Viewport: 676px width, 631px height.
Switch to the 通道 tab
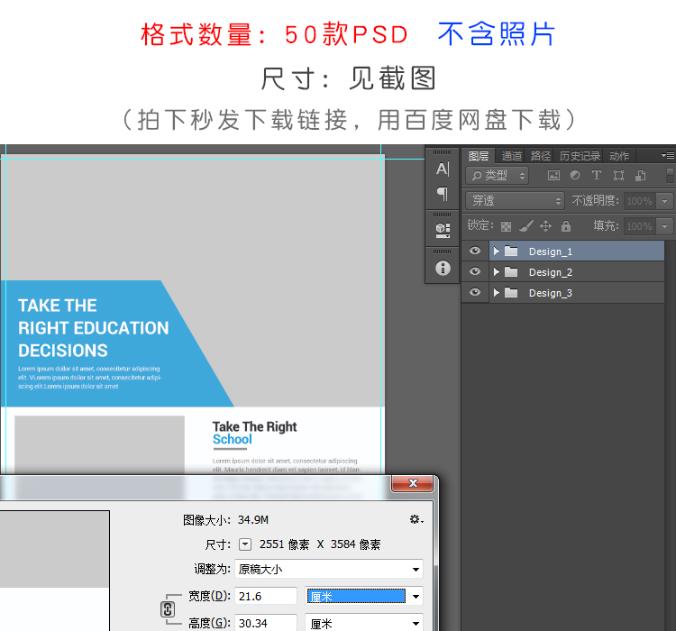pyautogui.click(x=512, y=156)
